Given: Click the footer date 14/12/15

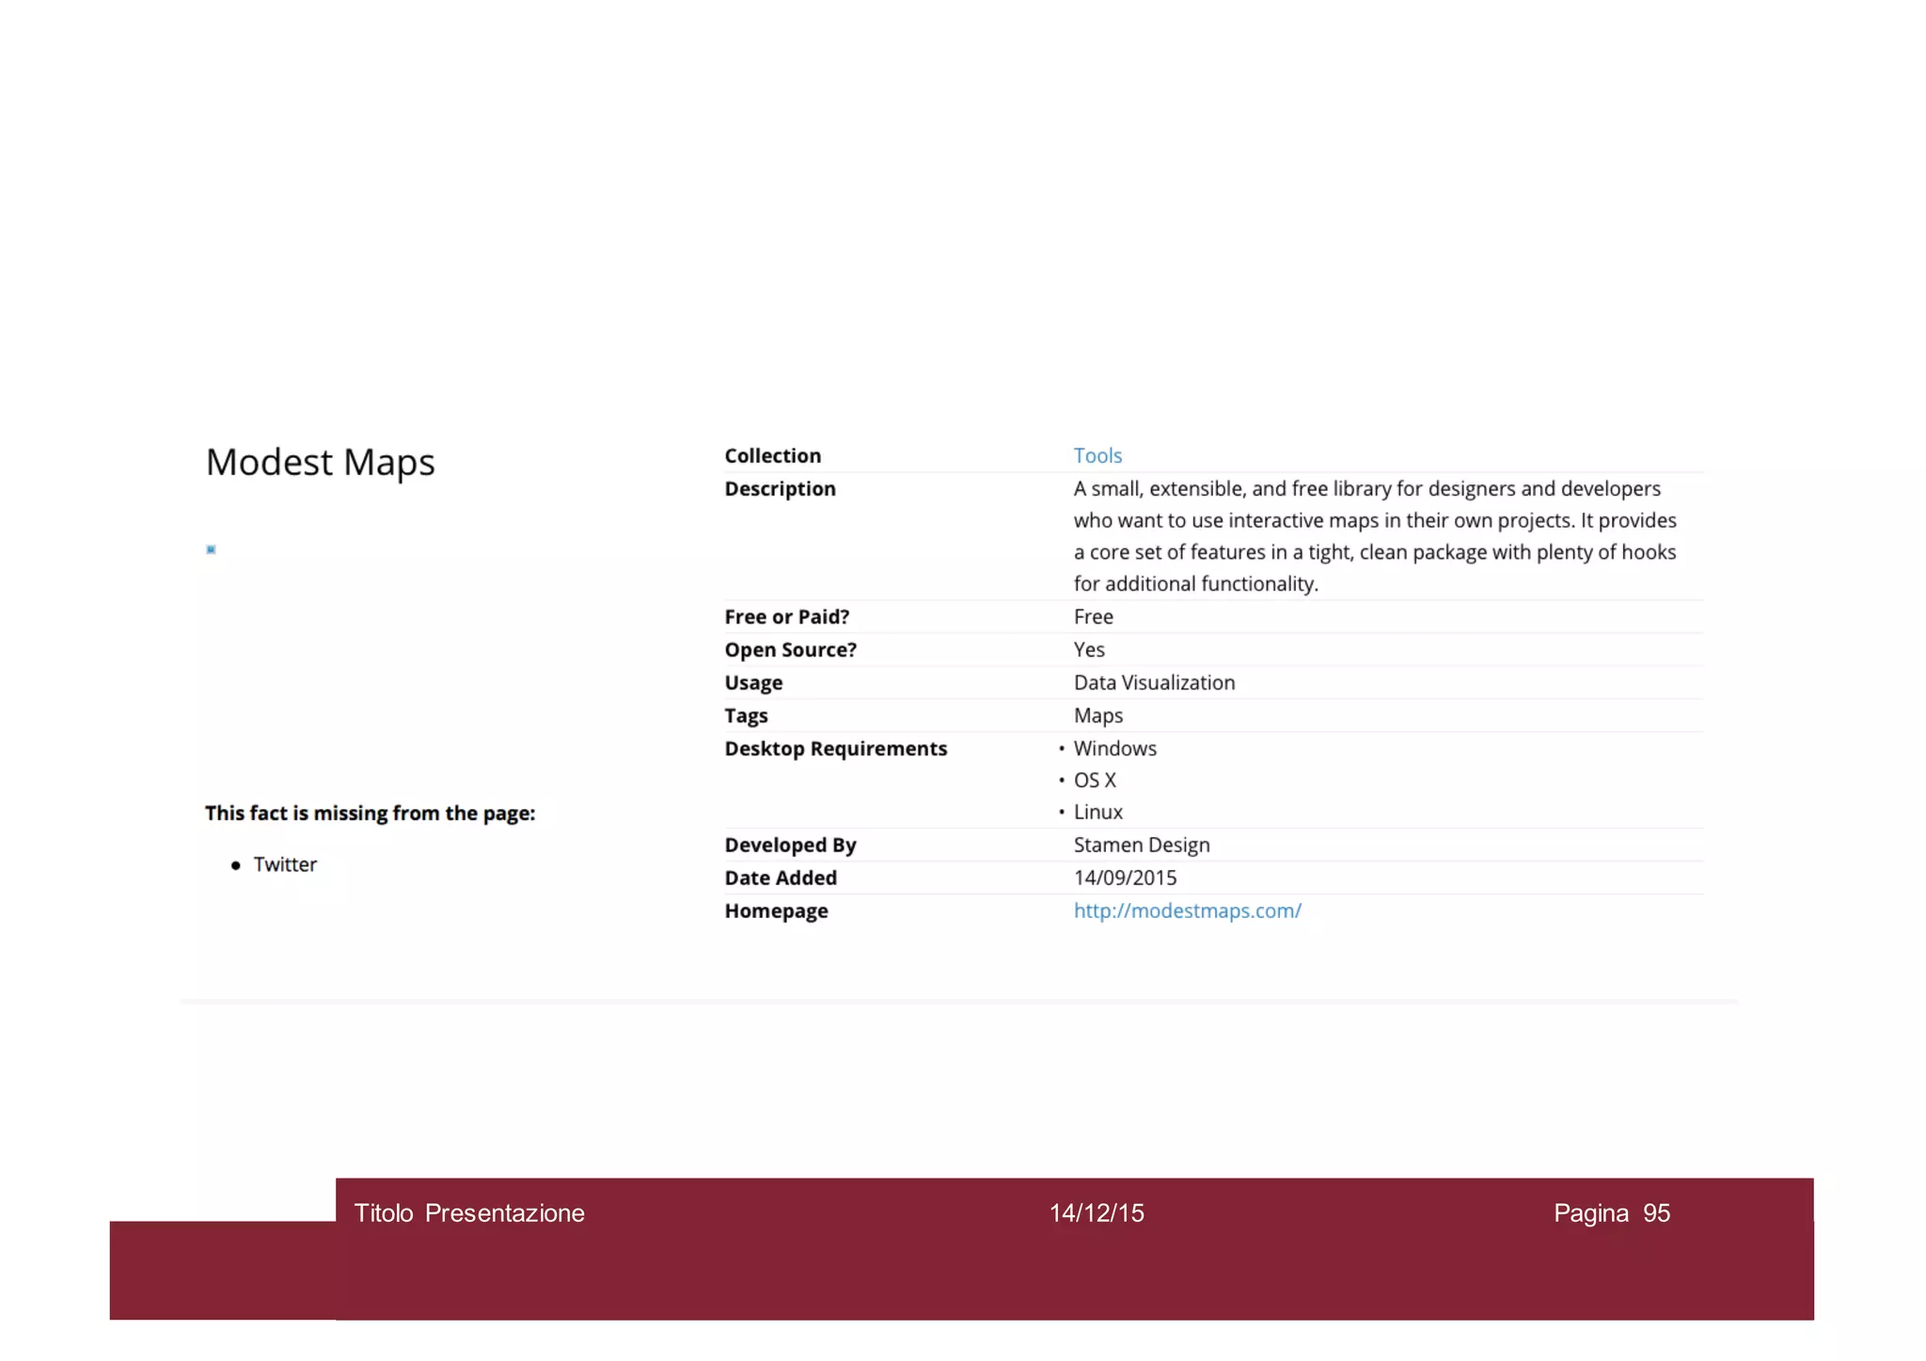Looking at the screenshot, I should tap(1097, 1213).
